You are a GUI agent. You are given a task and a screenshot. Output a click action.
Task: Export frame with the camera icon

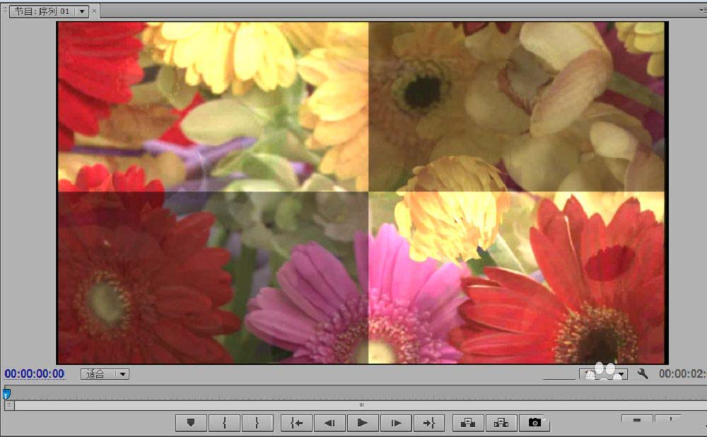point(534,422)
